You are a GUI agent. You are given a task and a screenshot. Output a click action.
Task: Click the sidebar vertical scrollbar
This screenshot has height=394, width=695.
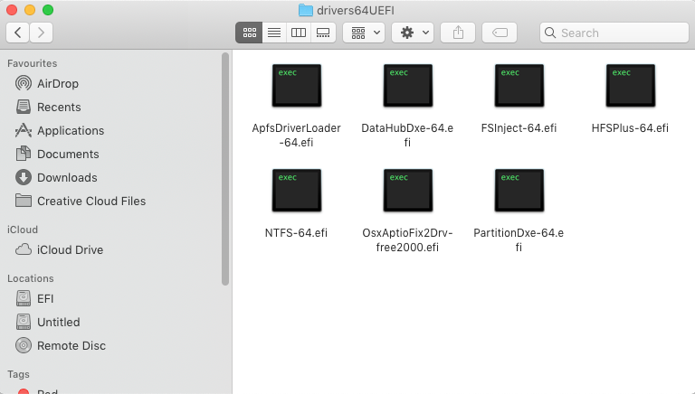(225, 169)
